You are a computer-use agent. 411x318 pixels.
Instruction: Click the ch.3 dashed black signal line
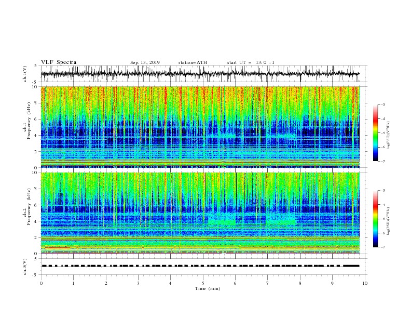coord(200,266)
